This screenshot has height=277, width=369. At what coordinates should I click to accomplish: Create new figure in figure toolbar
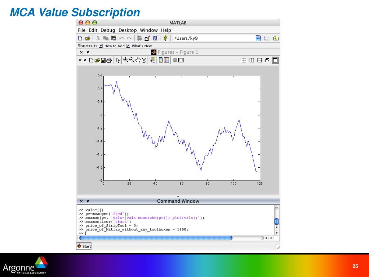pos(91,60)
